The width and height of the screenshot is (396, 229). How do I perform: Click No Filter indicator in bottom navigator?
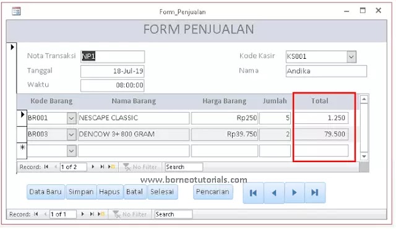click(130, 214)
